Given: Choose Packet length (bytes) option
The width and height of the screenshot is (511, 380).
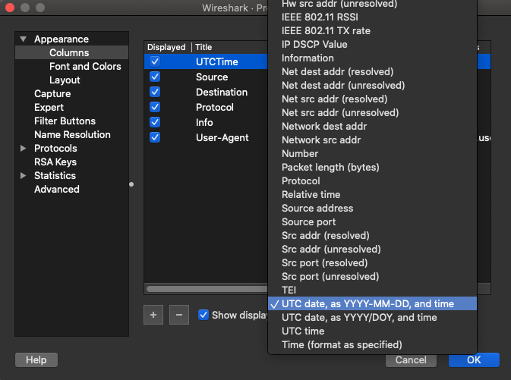Looking at the screenshot, I should click(372, 168).
